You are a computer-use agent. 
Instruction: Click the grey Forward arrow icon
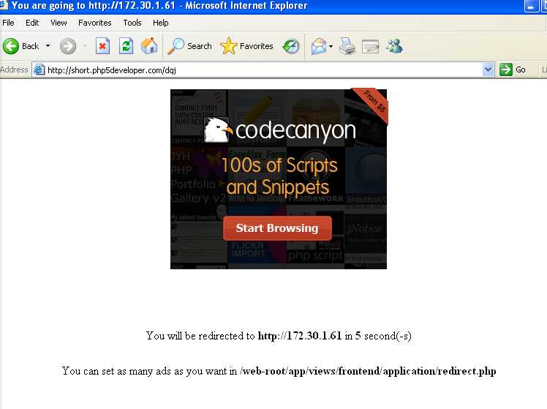point(68,46)
